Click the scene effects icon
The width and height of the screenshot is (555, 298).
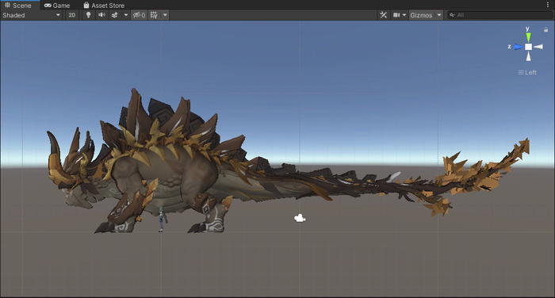coord(115,15)
